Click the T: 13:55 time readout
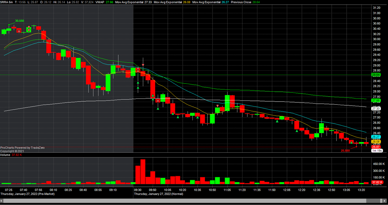This screenshot has width=388, height=205. (20, 2)
